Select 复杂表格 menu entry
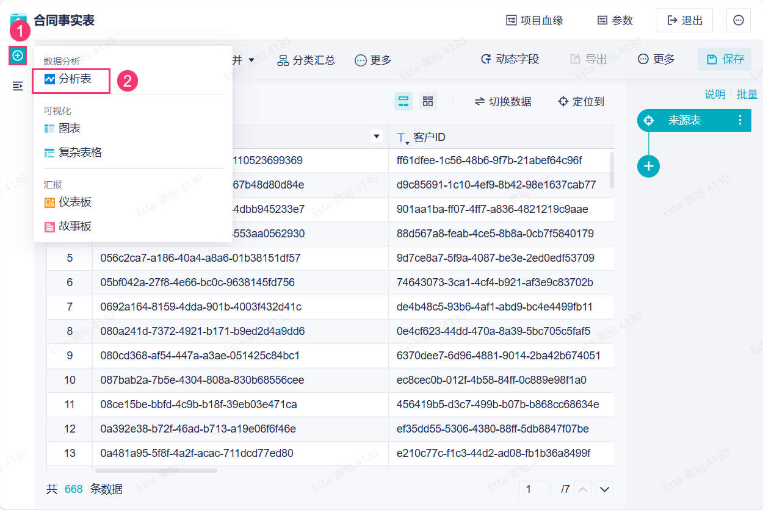The height and width of the screenshot is (510, 763). [73, 153]
